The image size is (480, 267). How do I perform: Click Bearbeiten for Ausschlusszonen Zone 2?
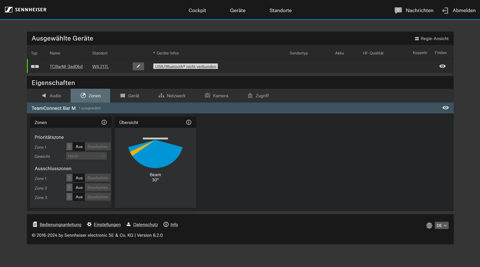point(98,187)
